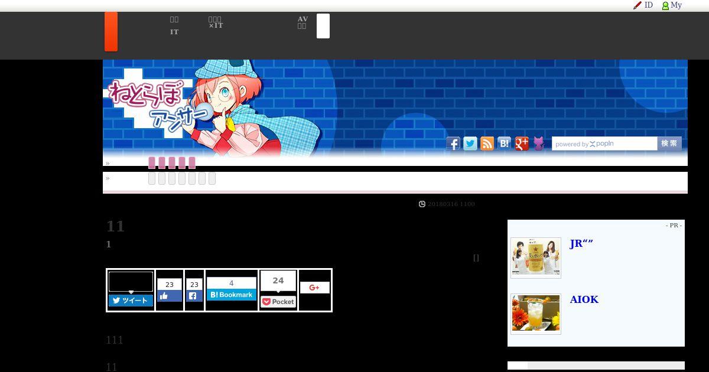Click the article heading 11
This screenshot has height=372, width=709.
115,226
